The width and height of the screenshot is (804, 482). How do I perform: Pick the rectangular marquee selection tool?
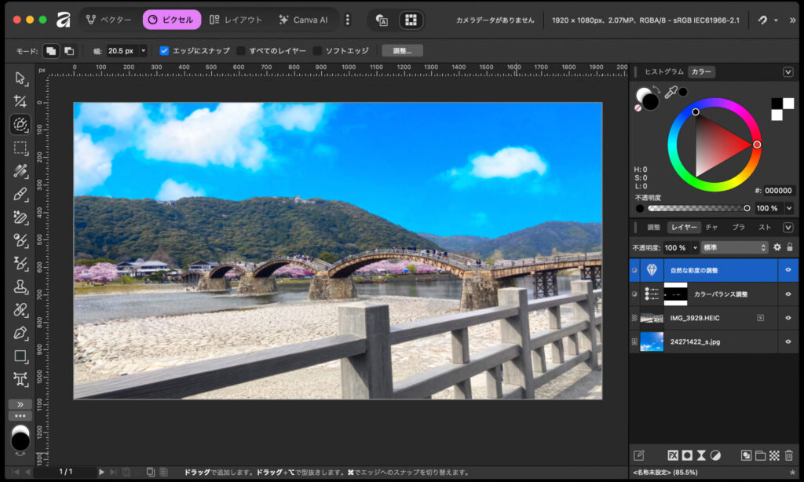click(20, 148)
